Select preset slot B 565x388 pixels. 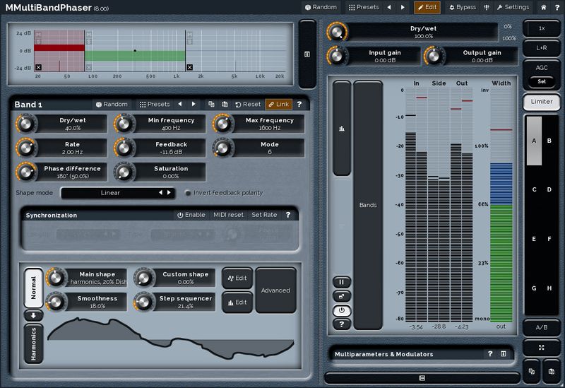[549, 141]
